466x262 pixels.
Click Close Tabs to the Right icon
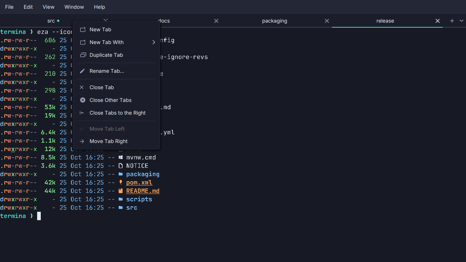tap(82, 113)
